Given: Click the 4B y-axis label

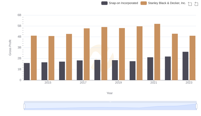Looking at the screenshot, I should pos(19,37).
